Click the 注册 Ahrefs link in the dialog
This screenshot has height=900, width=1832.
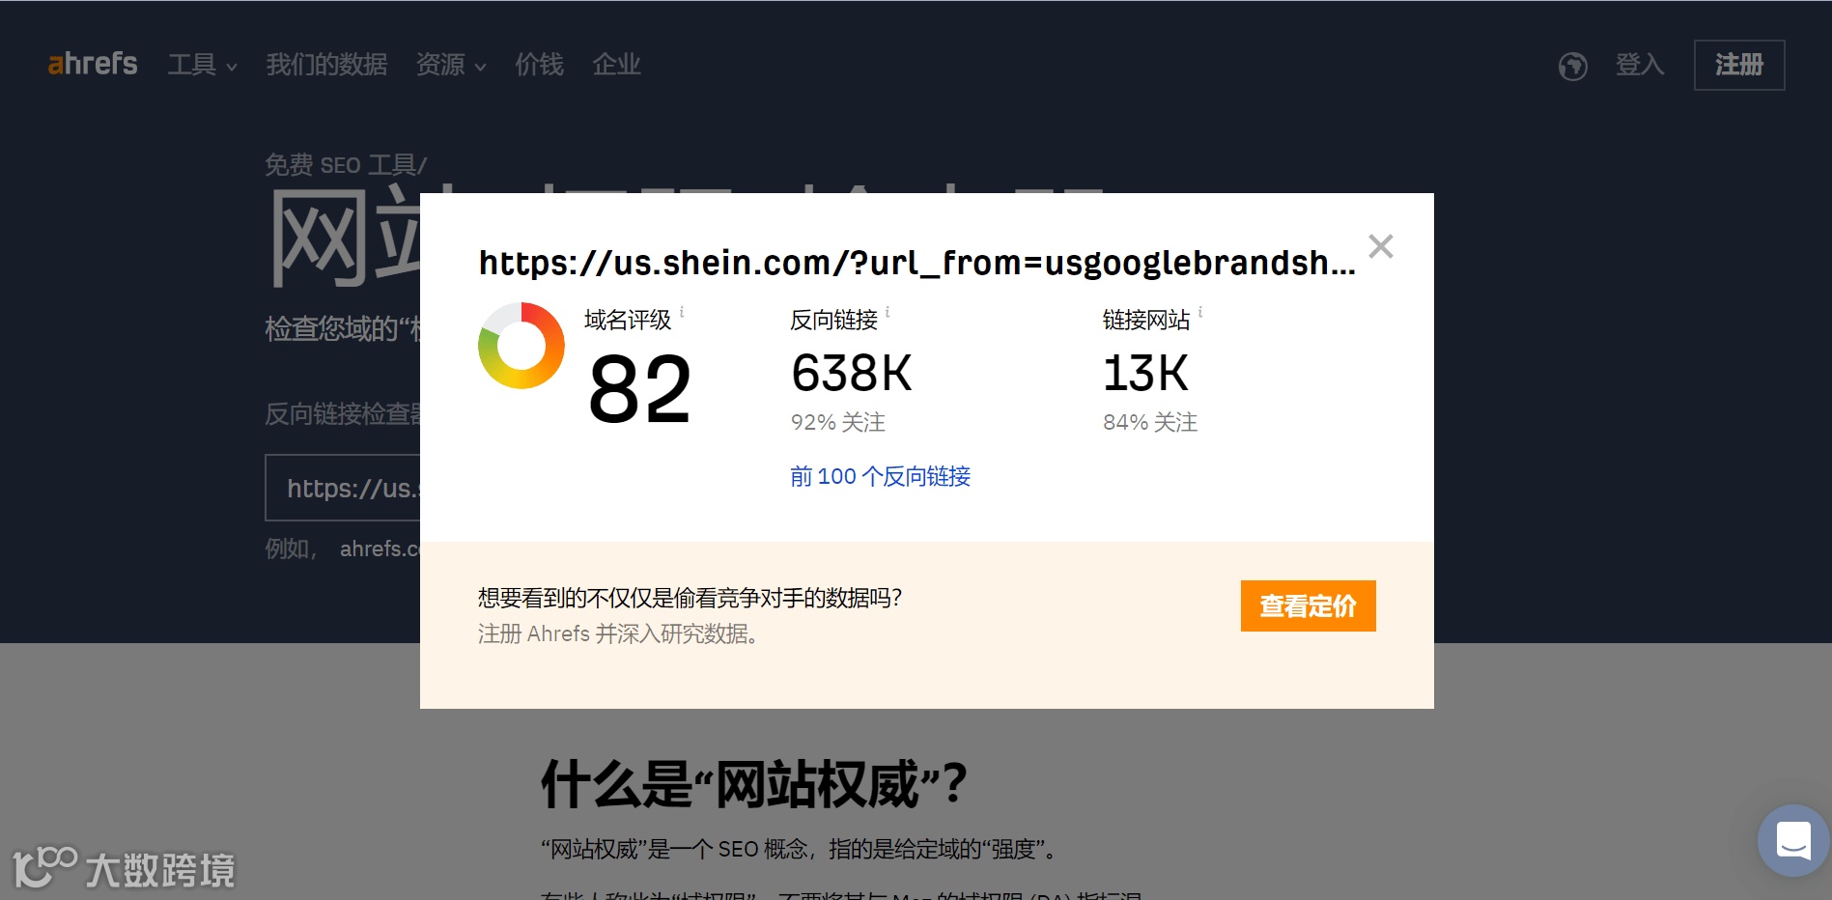(x=533, y=633)
